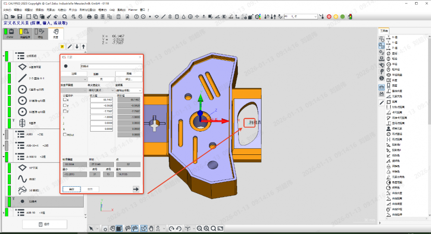This screenshot has width=431, height=234.
Task: Tick the Y tolerance checkbox
Action: point(65,105)
